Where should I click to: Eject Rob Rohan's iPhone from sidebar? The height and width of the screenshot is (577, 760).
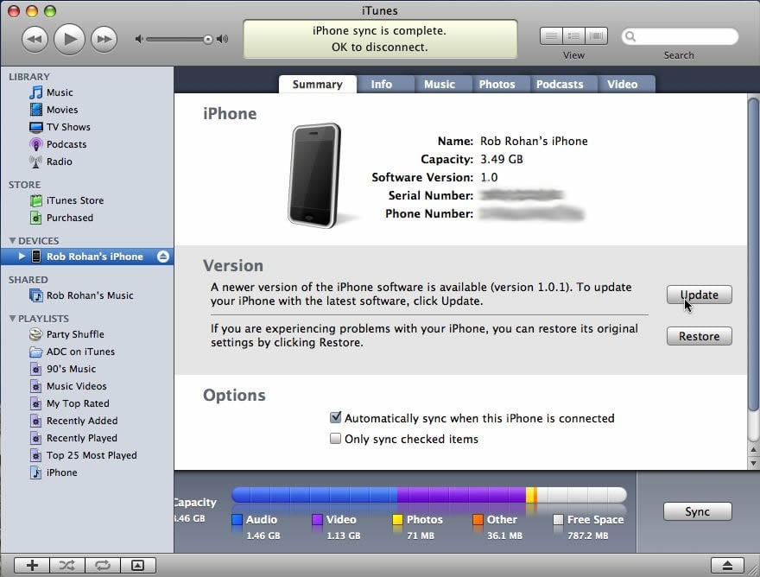pos(163,257)
